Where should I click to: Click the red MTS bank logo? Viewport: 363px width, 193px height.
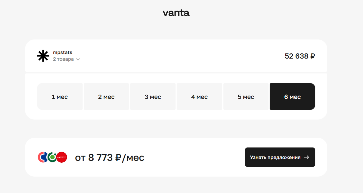tap(62, 157)
